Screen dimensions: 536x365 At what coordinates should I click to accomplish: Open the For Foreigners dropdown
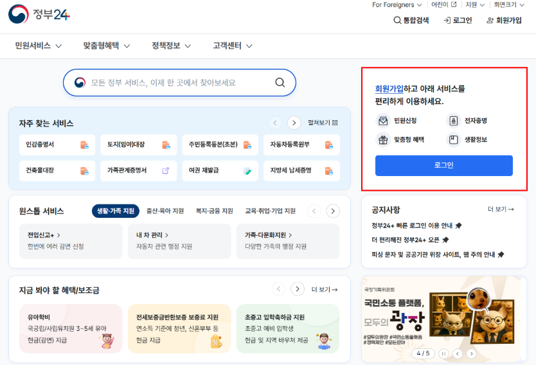tap(397, 4)
